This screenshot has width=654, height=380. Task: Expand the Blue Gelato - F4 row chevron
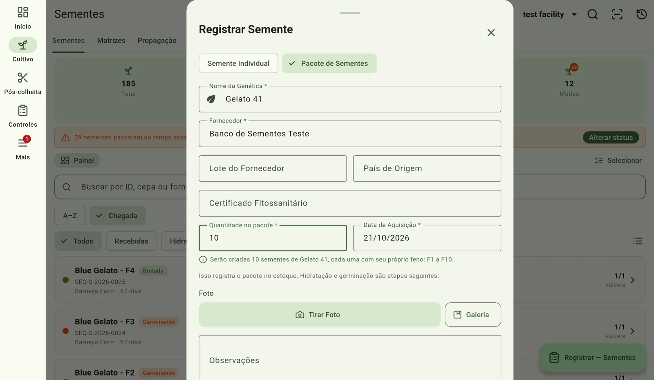coord(632,280)
